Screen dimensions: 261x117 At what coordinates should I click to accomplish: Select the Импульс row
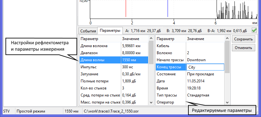(114, 67)
